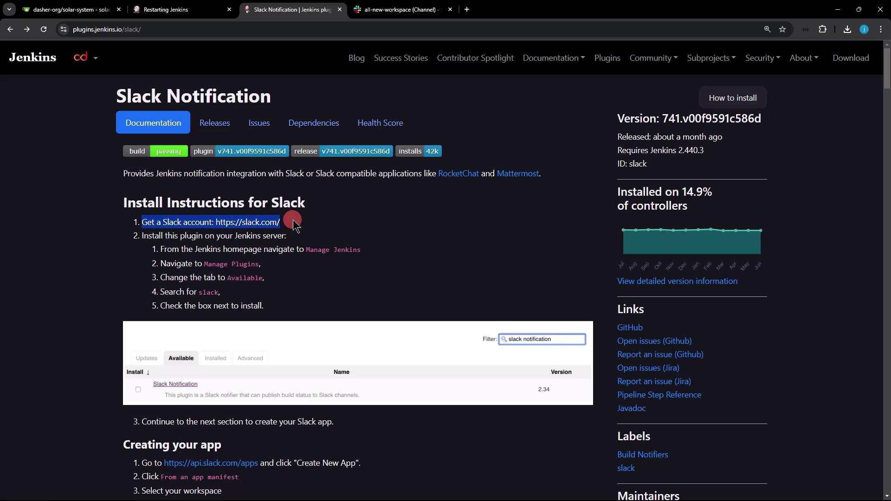Image resolution: width=891 pixels, height=501 pixels.
Task: Switch to the Health Score tab
Action: [380, 123]
